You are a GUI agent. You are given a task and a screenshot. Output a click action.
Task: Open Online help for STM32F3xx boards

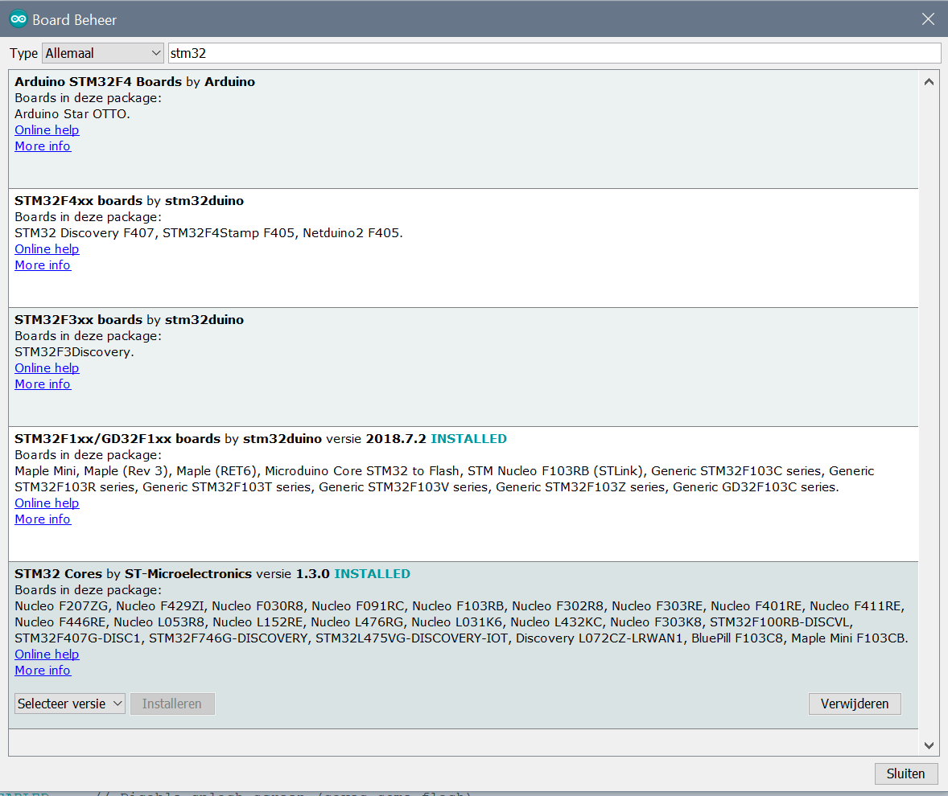click(47, 368)
